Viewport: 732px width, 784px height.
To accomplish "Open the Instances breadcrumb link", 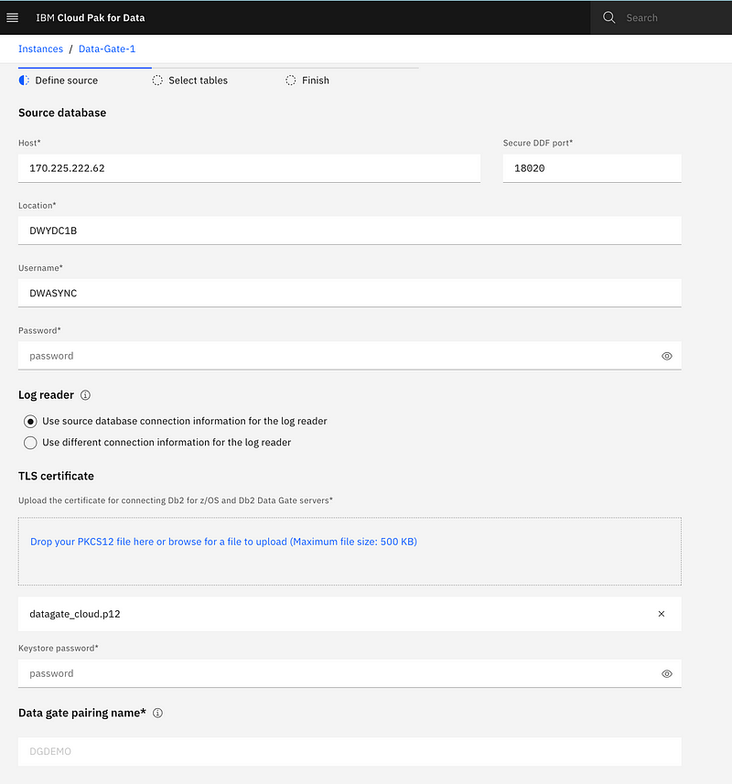I will point(40,49).
